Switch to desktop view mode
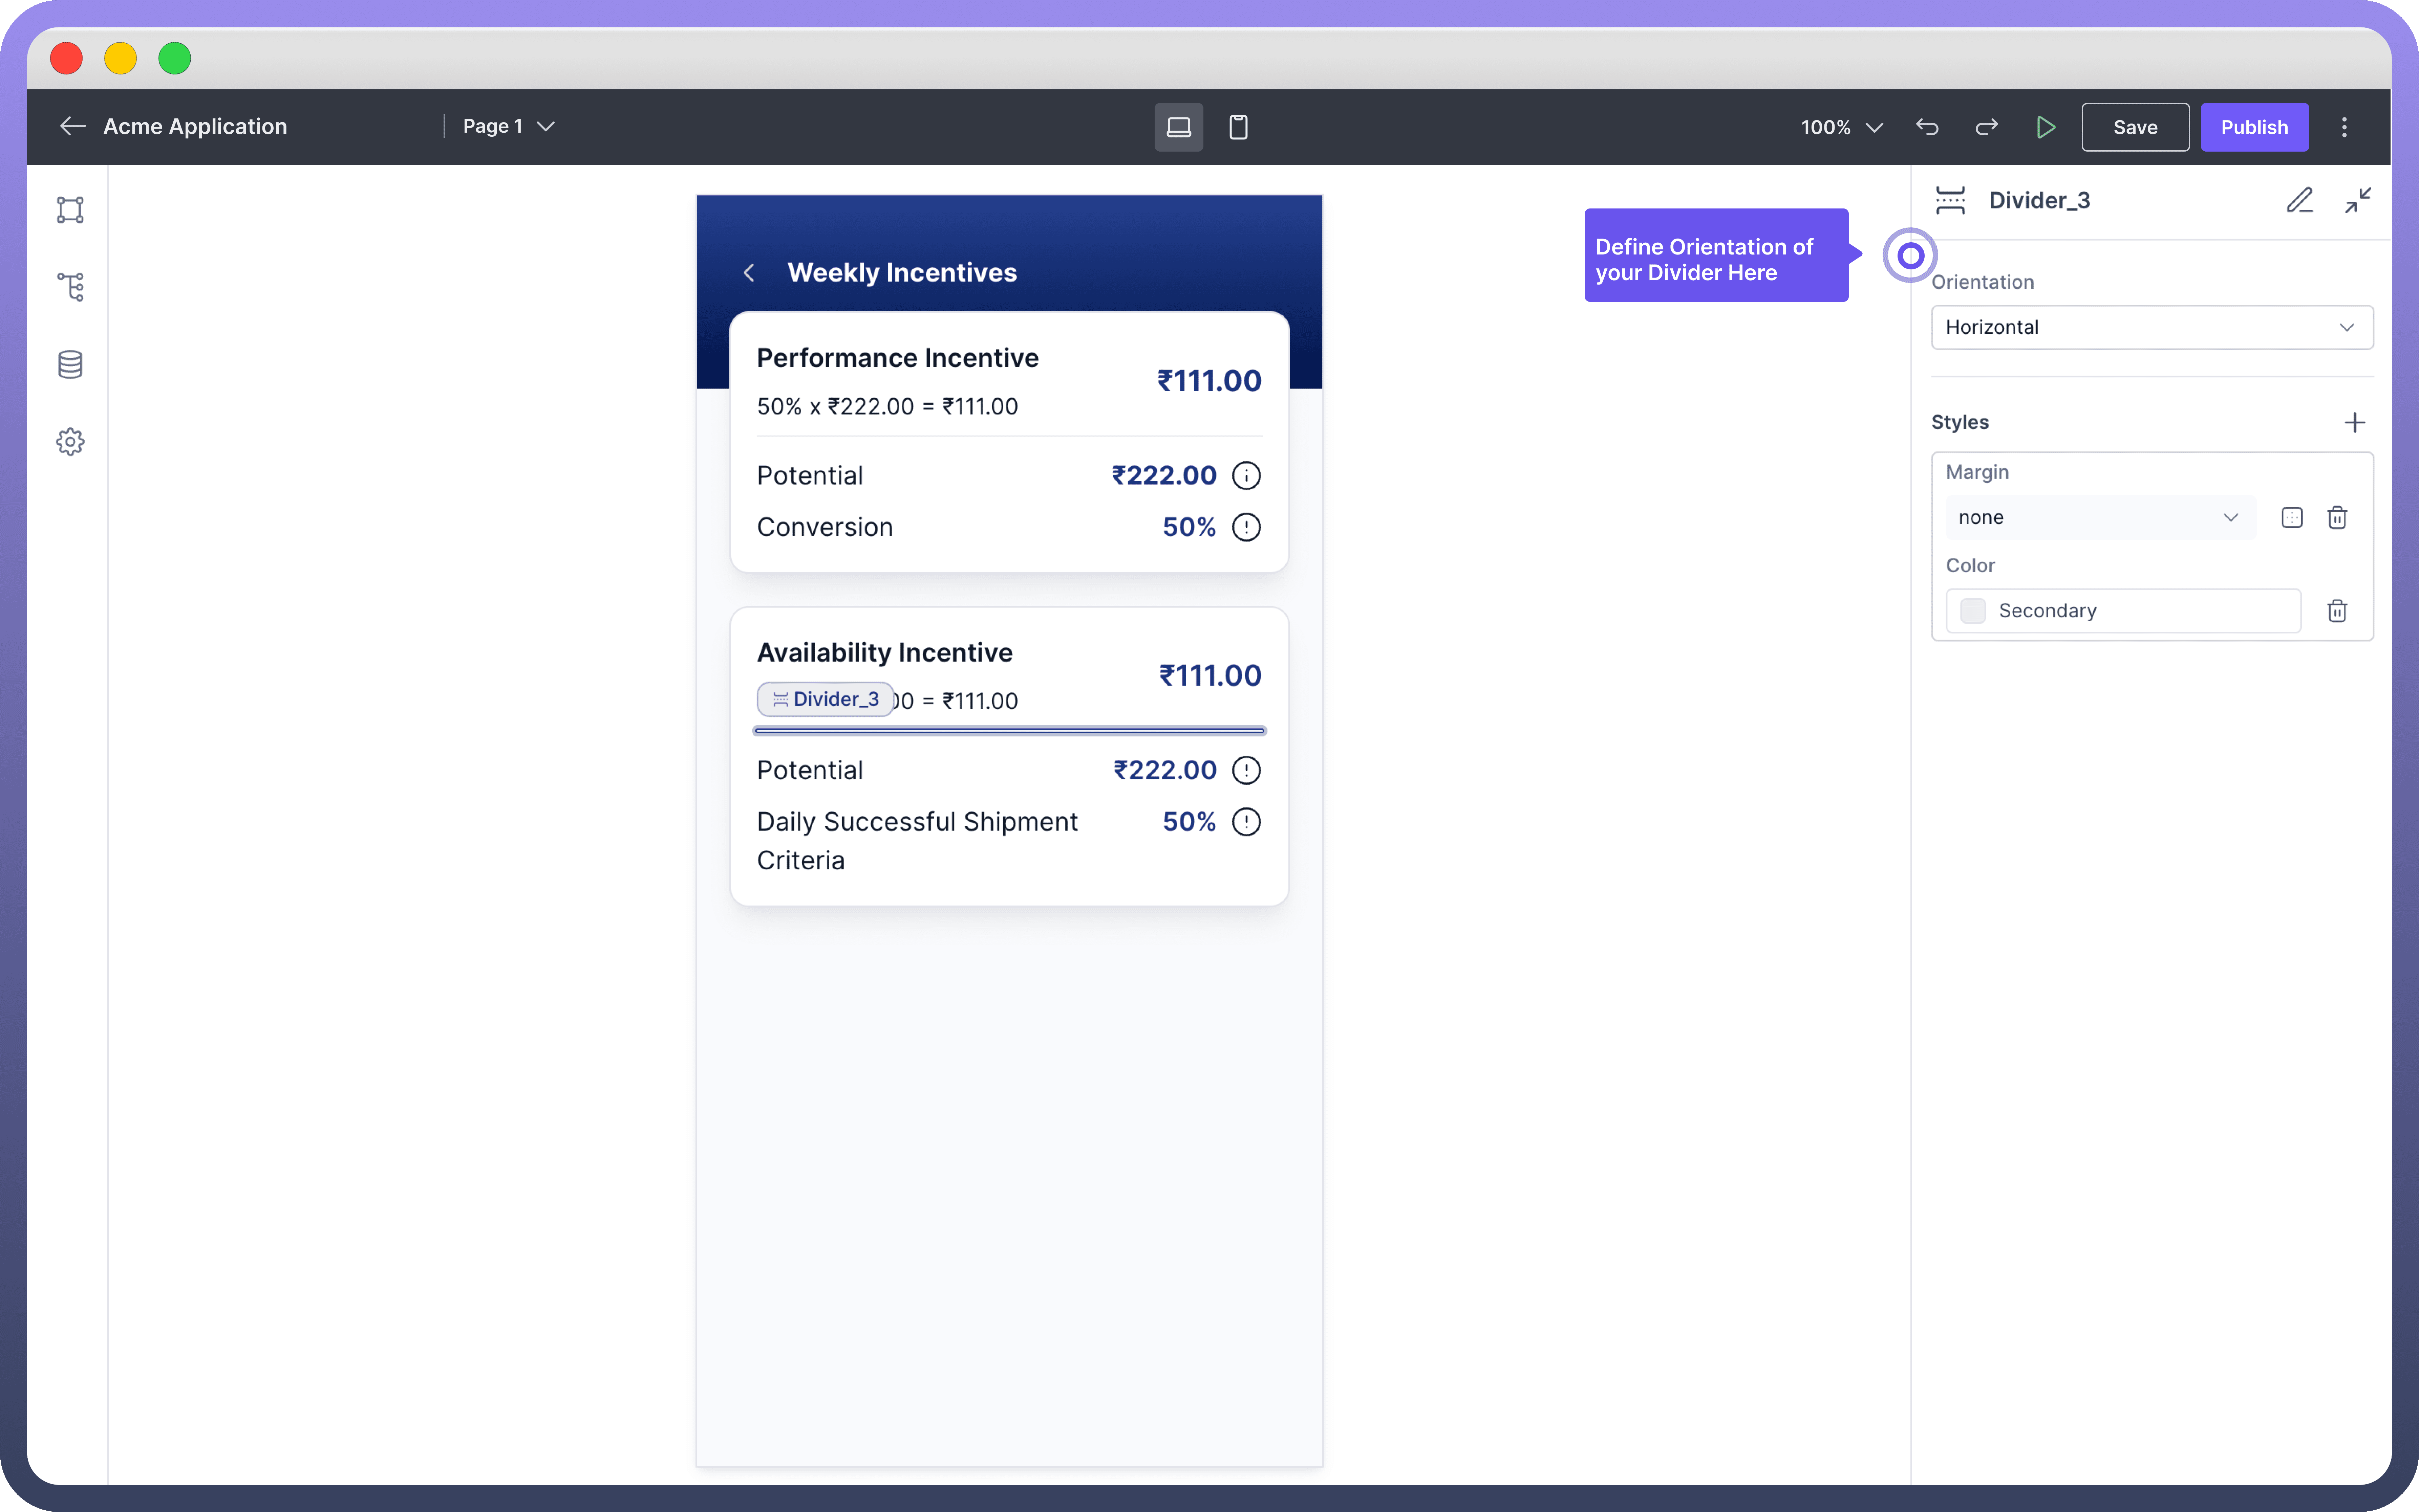Image resolution: width=2419 pixels, height=1512 pixels. click(1178, 127)
